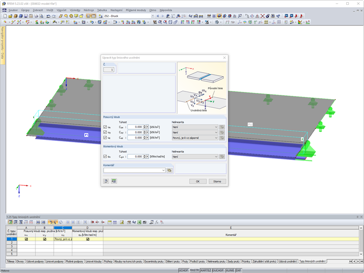Click the red delete row icon in table toolbar
The height and width of the screenshot is (273, 364).
(x=92, y=222)
